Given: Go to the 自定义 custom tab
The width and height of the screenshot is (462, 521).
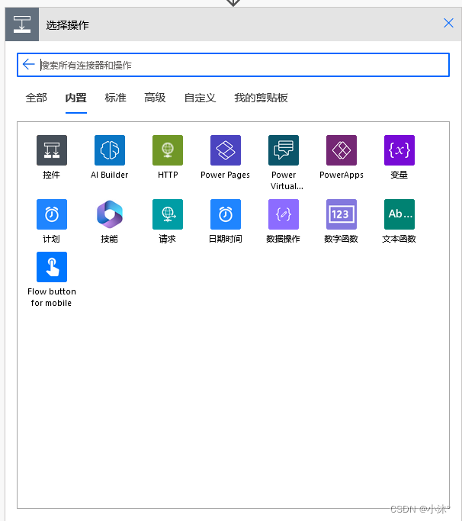Looking at the screenshot, I should [x=201, y=98].
